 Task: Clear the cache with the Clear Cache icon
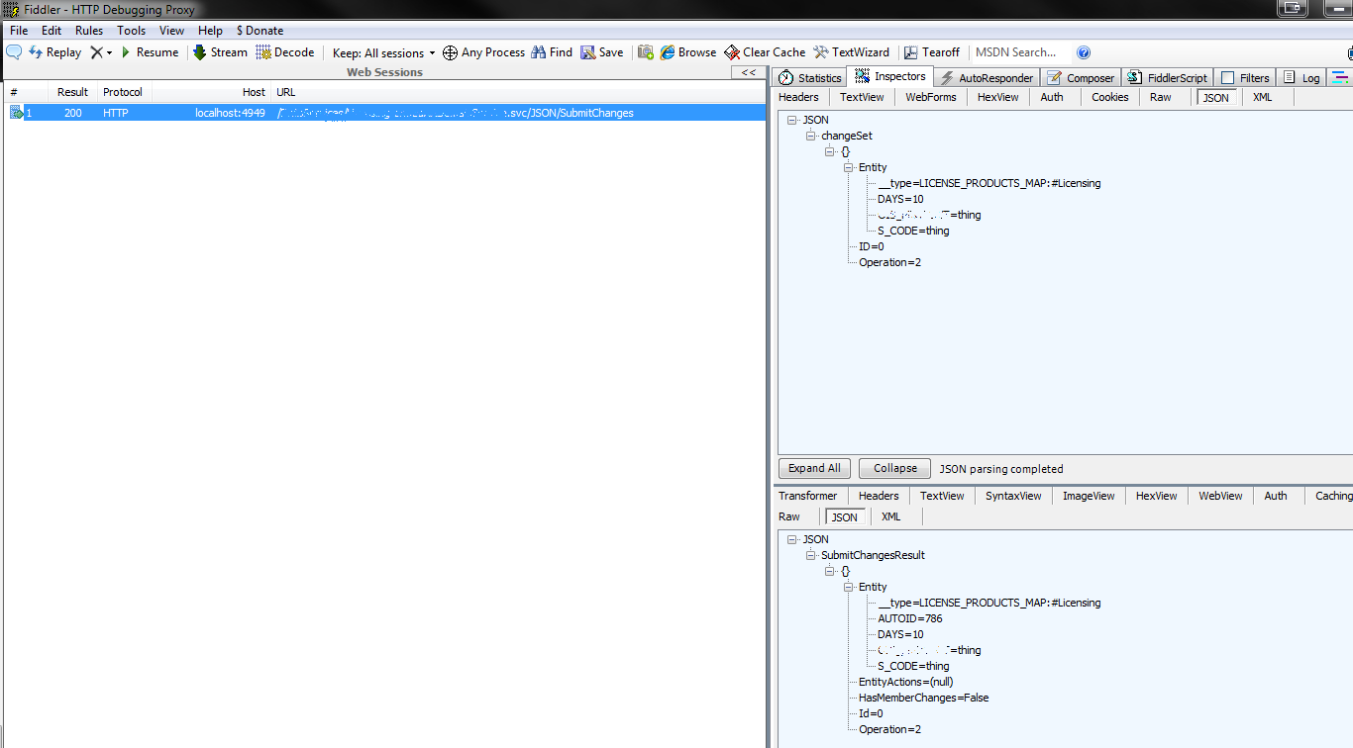765,52
